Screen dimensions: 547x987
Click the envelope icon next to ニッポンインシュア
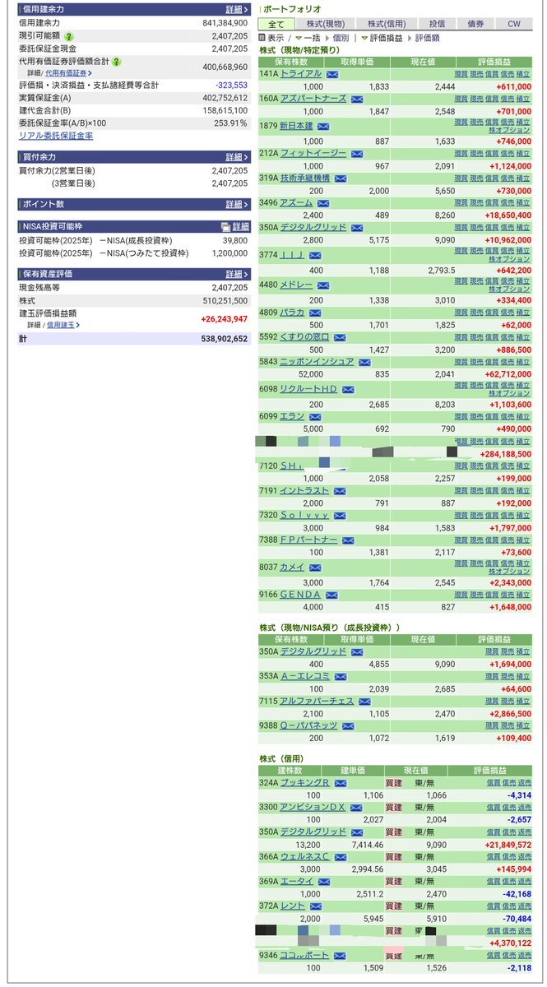point(365,362)
